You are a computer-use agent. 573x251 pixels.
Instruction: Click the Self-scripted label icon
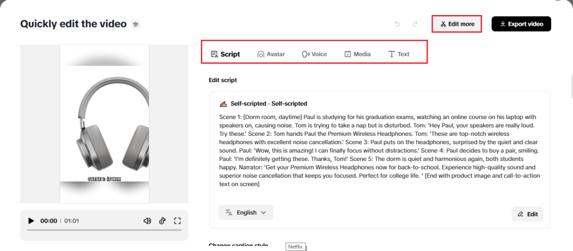coord(223,103)
